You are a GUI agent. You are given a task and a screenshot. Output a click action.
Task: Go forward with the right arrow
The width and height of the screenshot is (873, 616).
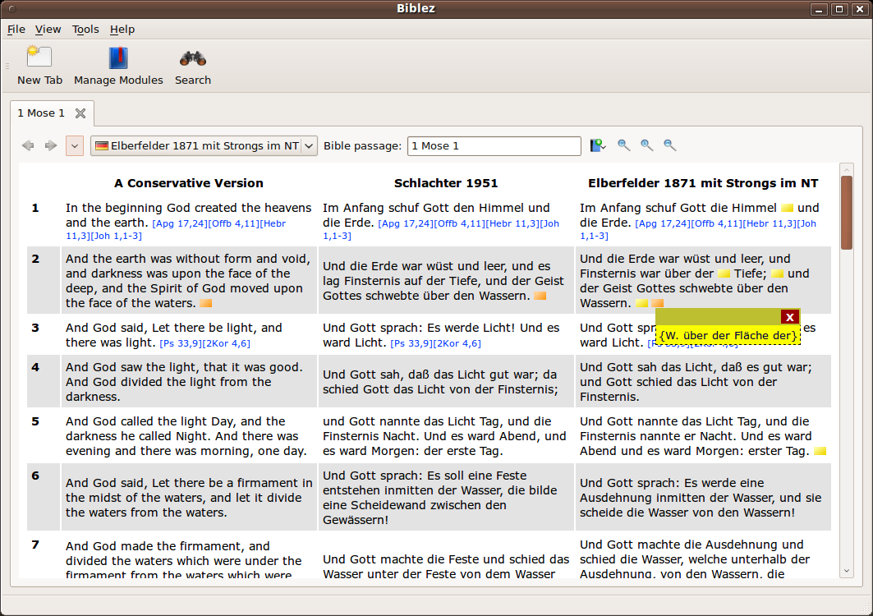click(x=51, y=145)
